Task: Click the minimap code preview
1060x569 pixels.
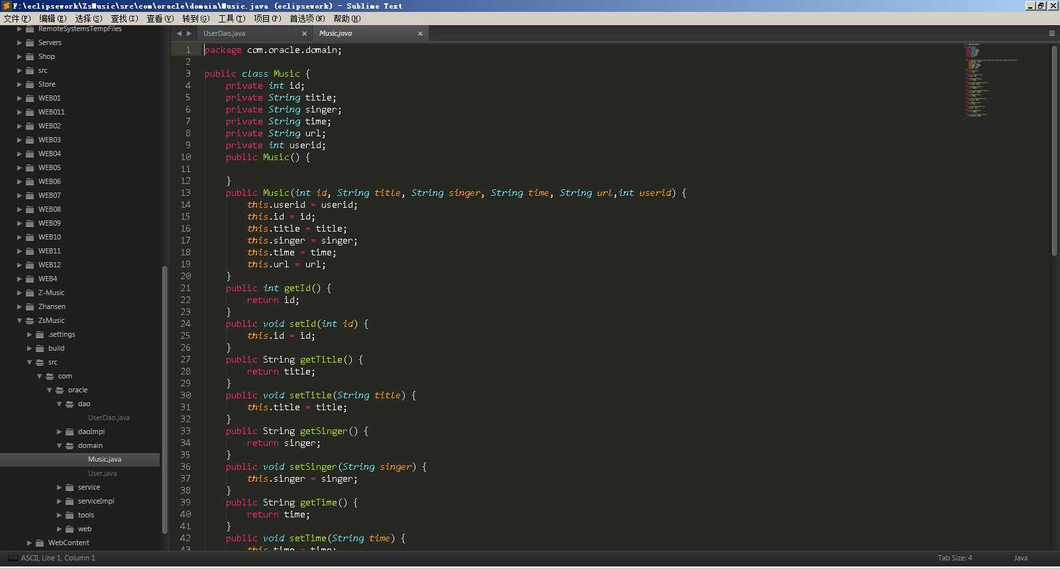Action: point(990,81)
